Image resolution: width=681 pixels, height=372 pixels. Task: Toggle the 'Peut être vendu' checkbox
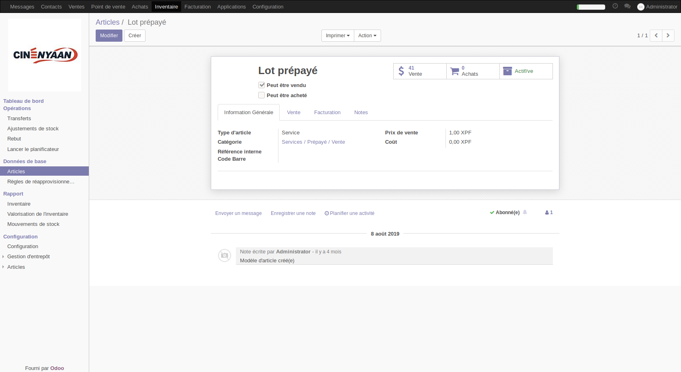click(261, 85)
